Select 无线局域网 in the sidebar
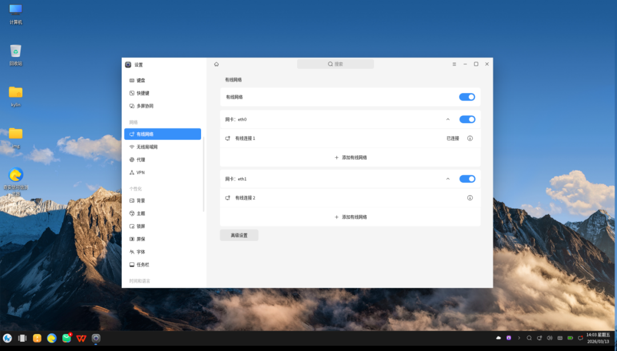The image size is (617, 351). coord(162,147)
